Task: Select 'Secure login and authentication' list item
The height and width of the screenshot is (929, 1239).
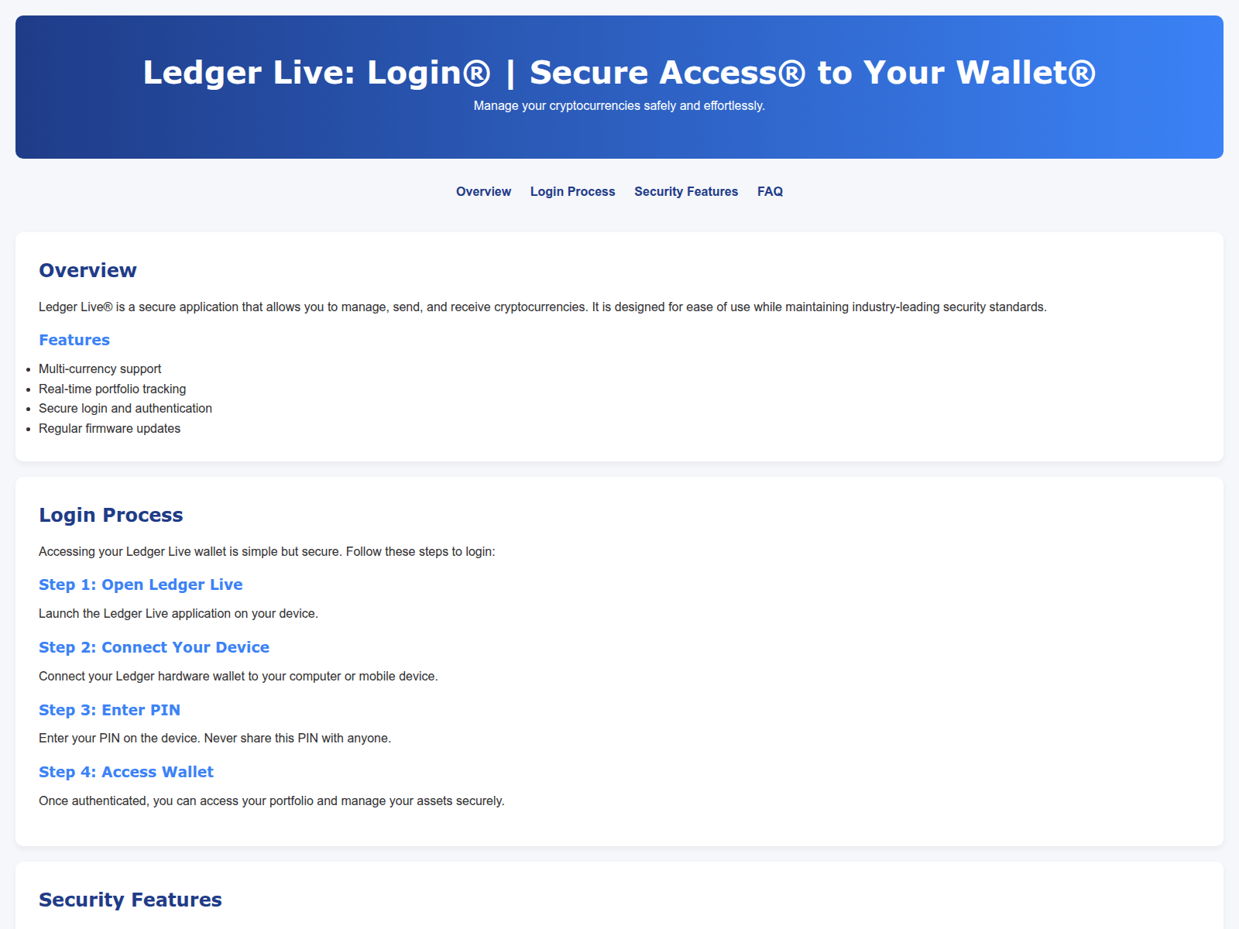Action: (x=125, y=408)
